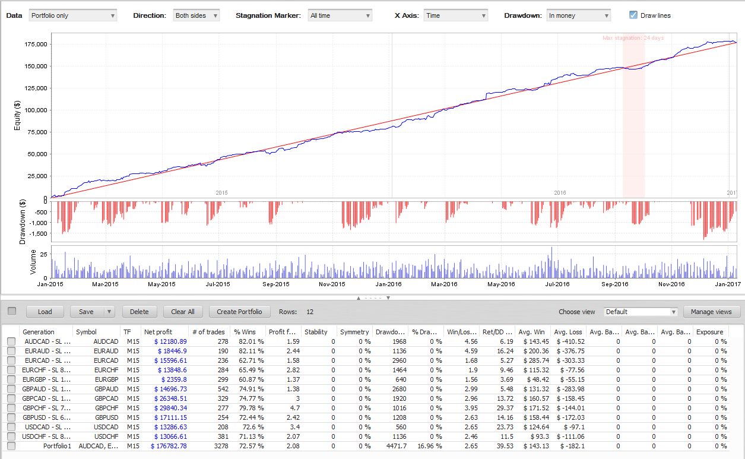Select portfolio net profit $ 176782.78
The height and width of the screenshot is (459, 745).
point(169,446)
